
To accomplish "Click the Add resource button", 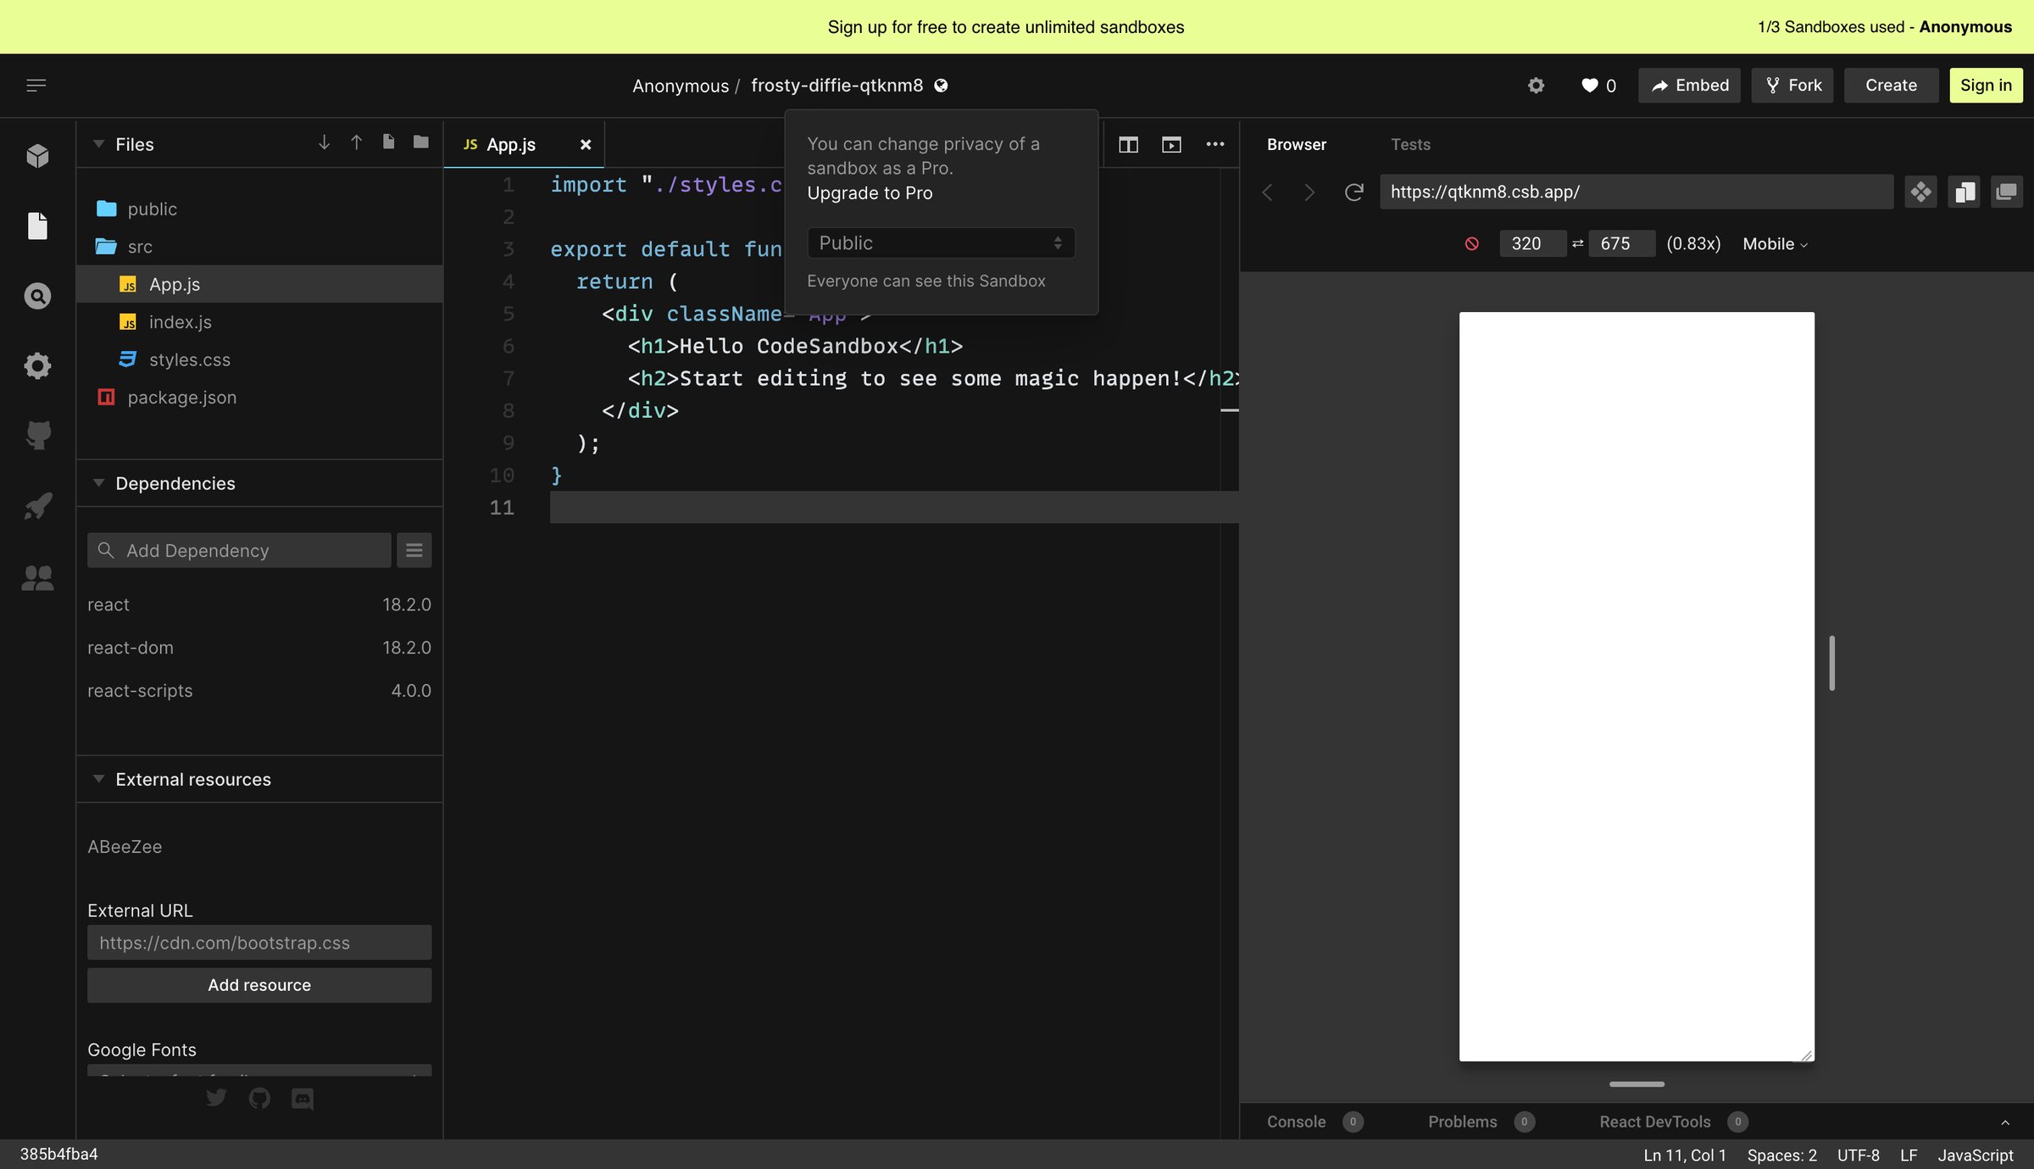I will pos(259,985).
